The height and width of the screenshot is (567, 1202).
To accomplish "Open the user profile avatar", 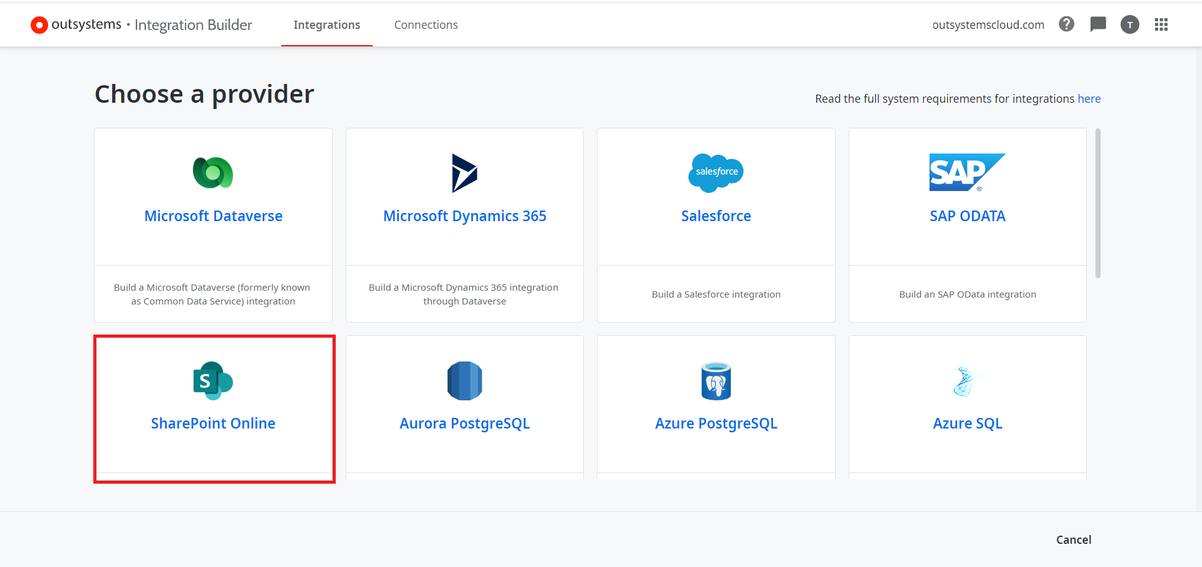I will 1129,25.
